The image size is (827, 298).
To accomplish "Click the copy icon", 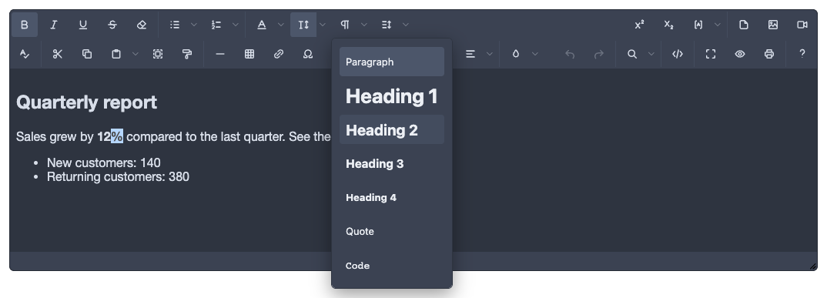I will click(87, 54).
